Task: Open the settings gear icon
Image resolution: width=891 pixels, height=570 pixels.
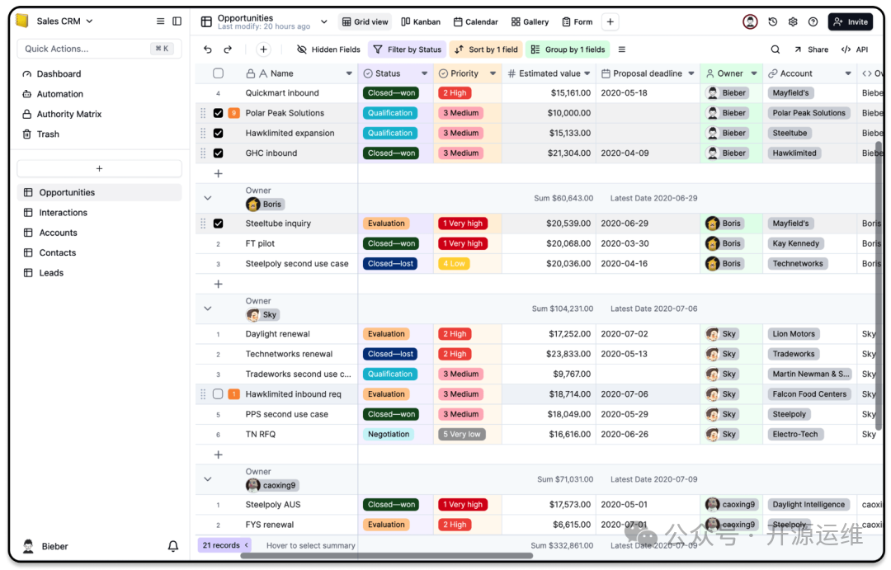Action: click(x=793, y=22)
